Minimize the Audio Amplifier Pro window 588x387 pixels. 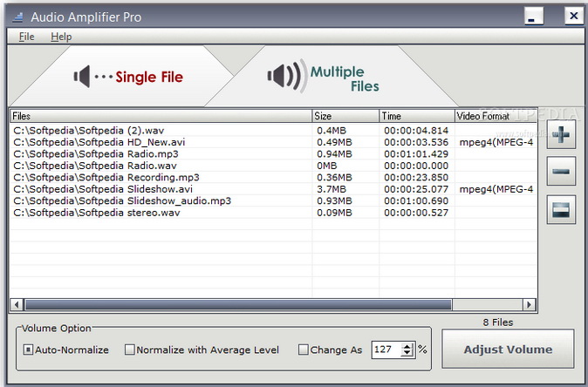pos(534,16)
